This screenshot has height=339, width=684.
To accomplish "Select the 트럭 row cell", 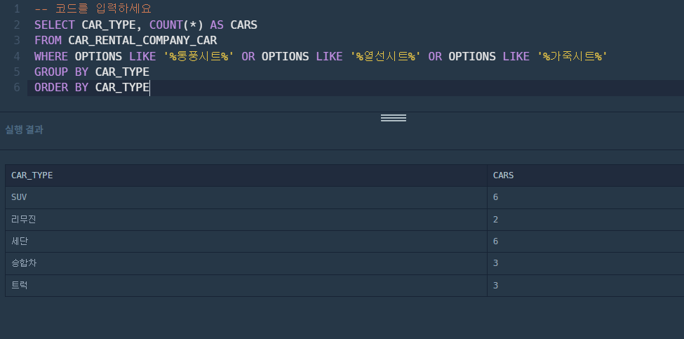I will tap(246, 286).
